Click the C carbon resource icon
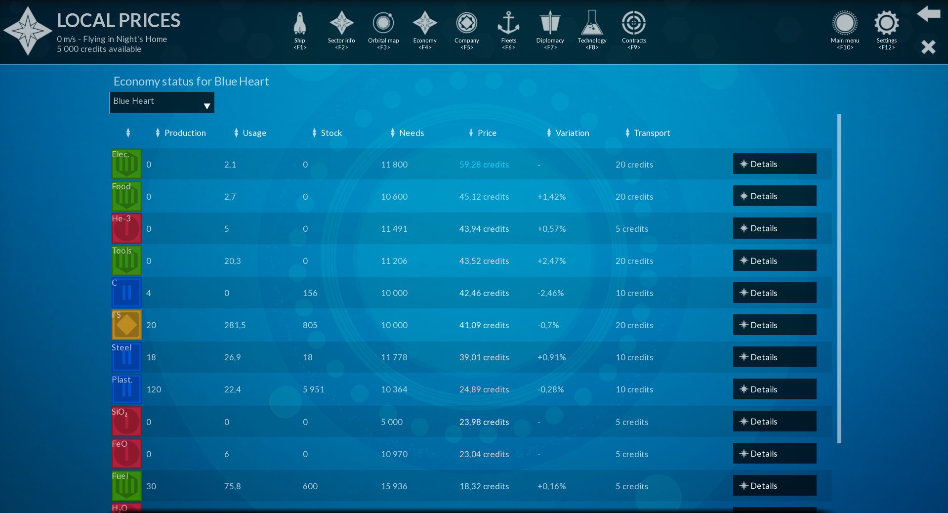 point(126,292)
